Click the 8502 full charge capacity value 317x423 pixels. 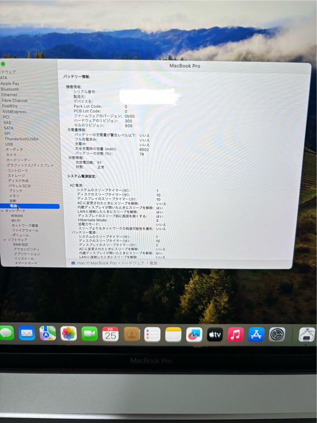tap(144, 150)
